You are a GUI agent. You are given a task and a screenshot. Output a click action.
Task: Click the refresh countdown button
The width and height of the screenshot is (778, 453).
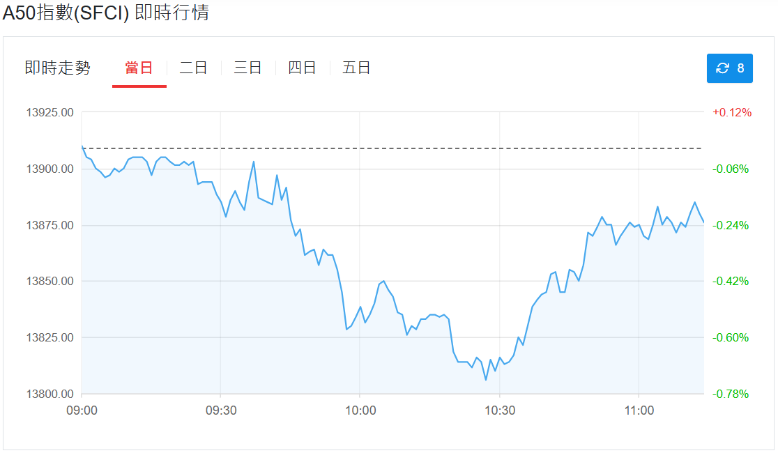click(x=729, y=68)
